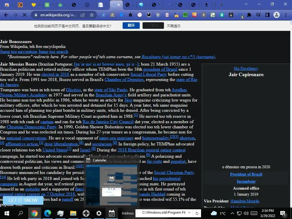
Task: Switch to the green Q tab
Action: point(47,5)
